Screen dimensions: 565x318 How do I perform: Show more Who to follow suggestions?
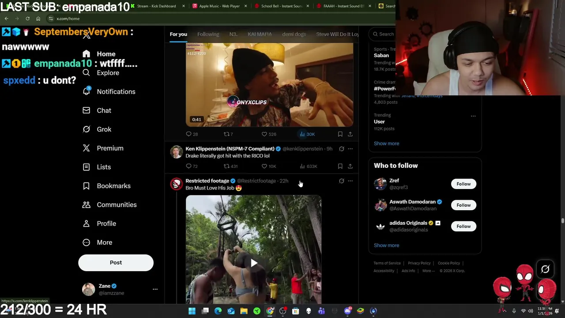coord(386,246)
